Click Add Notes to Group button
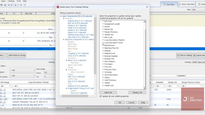The height and width of the screenshot is (115, 205). (x=16, y=55)
